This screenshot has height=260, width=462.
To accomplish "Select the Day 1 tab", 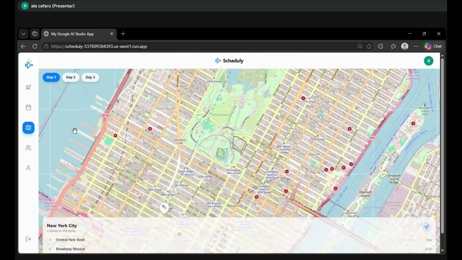I will click(x=51, y=77).
